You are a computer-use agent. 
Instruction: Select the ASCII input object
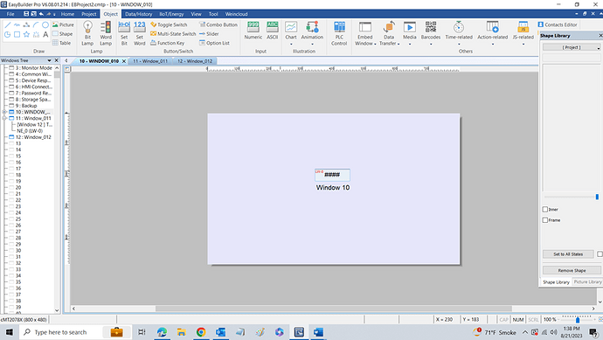(273, 31)
